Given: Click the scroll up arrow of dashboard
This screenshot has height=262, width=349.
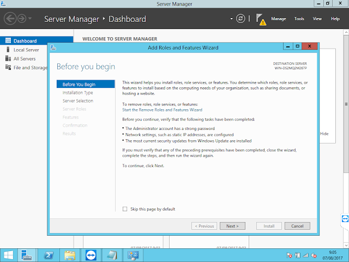Looking at the screenshot, I should coord(346,33).
